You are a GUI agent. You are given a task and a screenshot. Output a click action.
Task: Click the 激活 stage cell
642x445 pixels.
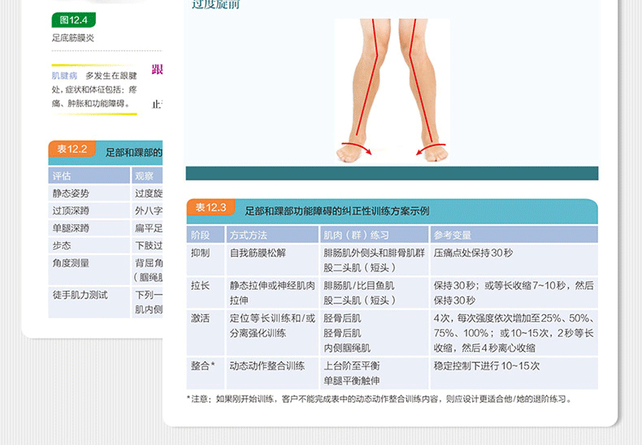pyautogui.click(x=200, y=318)
